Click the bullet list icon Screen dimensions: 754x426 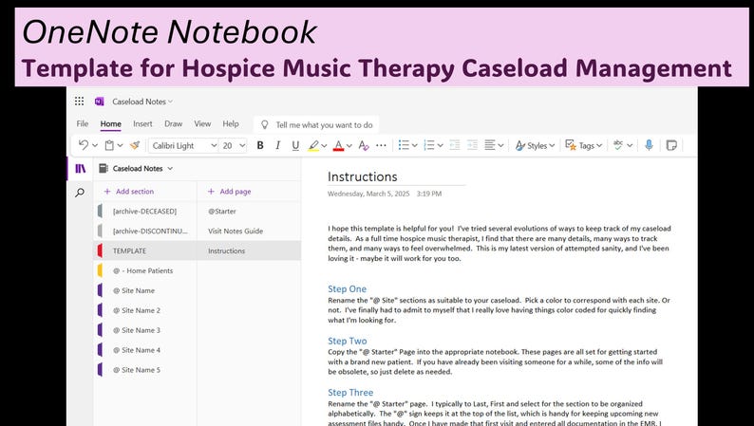pyautogui.click(x=404, y=145)
